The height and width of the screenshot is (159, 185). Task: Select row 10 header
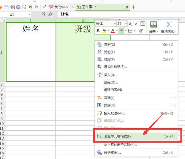pos(3,123)
